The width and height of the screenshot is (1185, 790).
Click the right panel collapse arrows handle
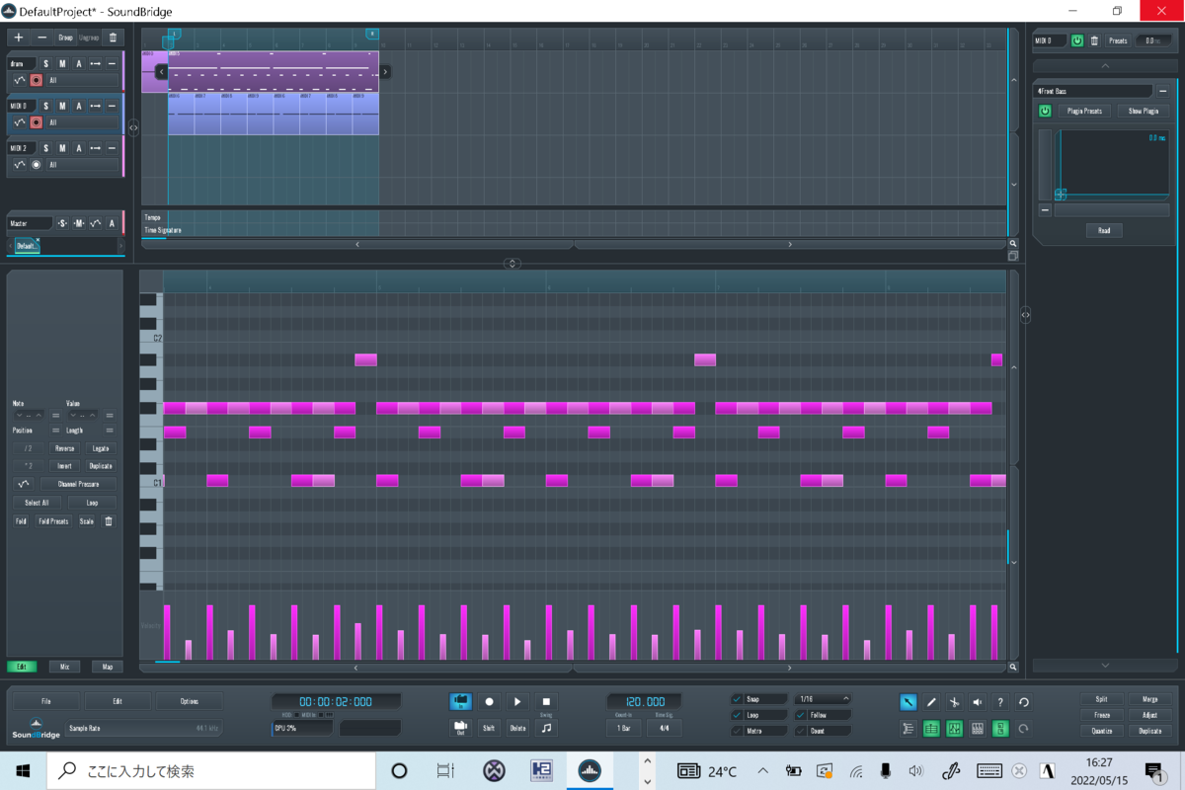(x=1026, y=314)
